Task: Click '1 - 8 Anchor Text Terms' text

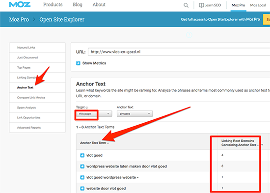Action: pos(95,127)
